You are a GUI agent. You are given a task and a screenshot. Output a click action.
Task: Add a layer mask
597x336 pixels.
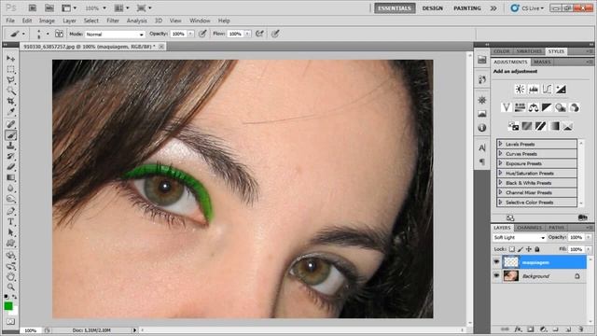[531, 329]
